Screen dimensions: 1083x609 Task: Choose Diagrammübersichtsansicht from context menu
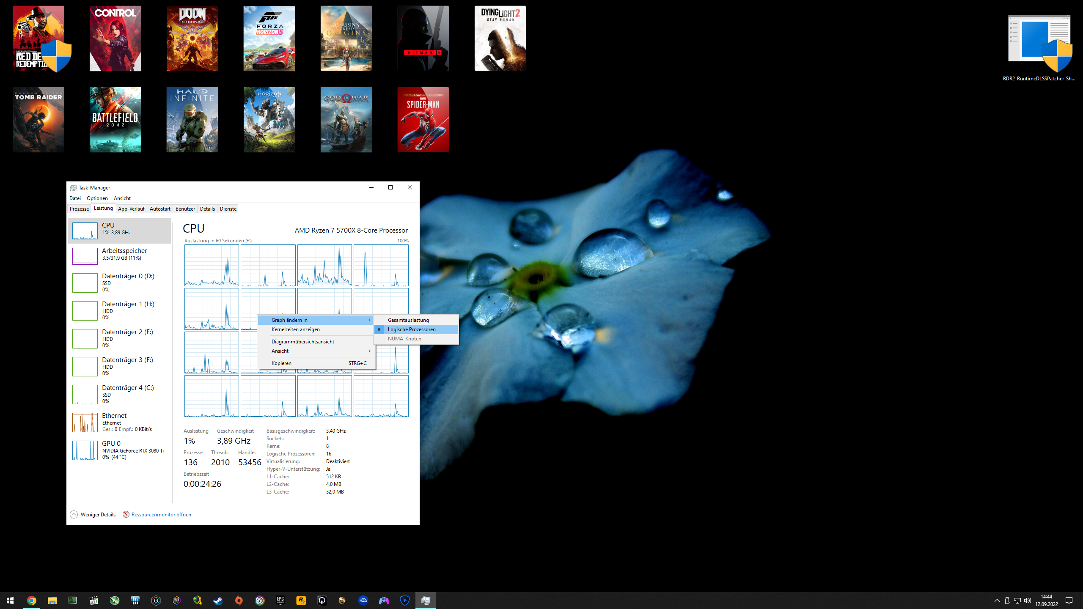click(316, 342)
